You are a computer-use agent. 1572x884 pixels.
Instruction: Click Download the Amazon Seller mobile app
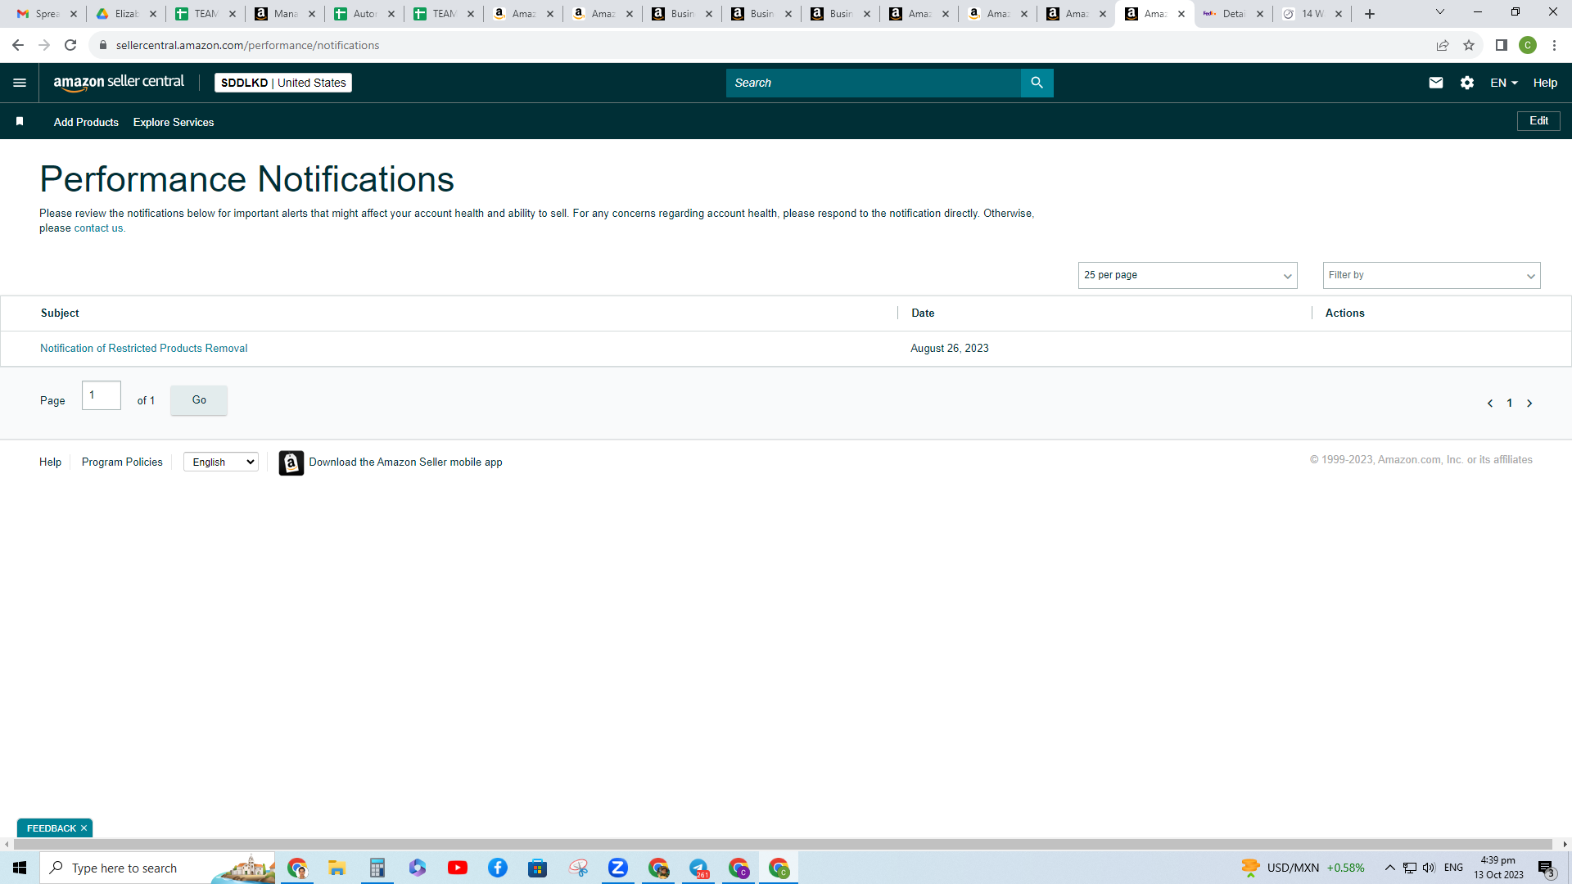[405, 462]
